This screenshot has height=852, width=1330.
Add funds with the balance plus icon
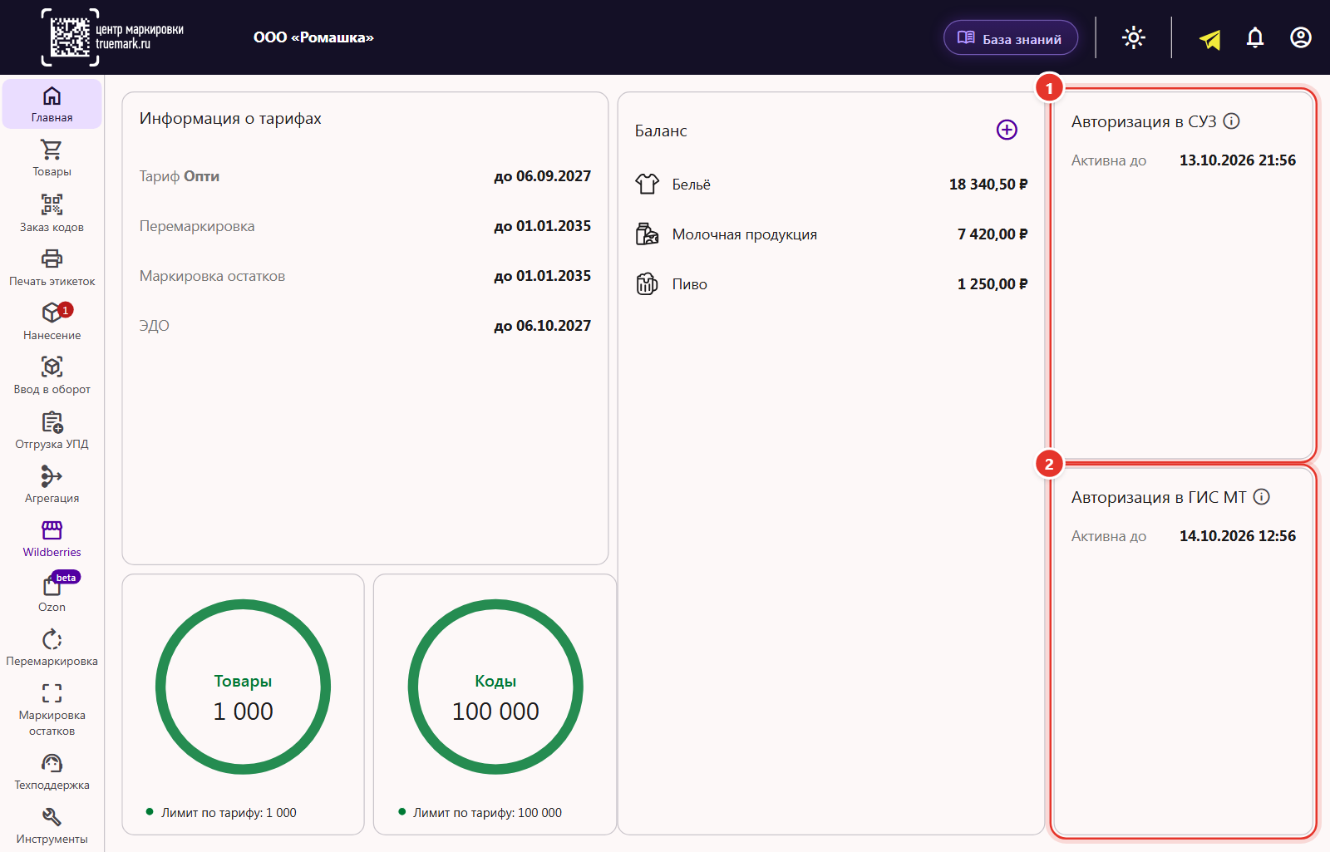pos(1007,130)
